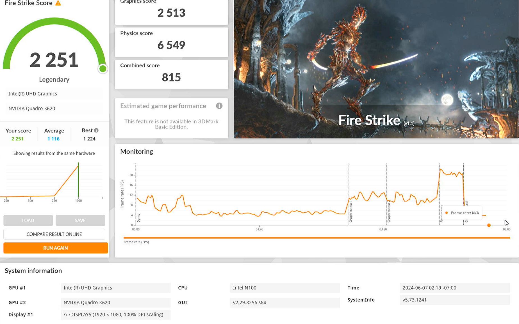Viewport: 519px width, 324px height.
Task: Click the SAVE button
Action: (80, 220)
